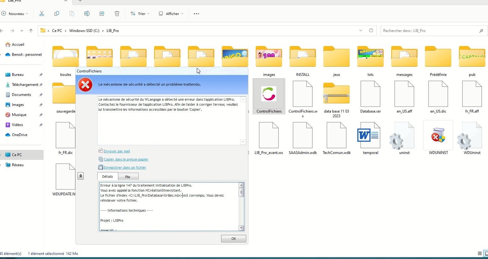Click the forward navigation arrow
Image resolution: width=488 pixels, height=259 pixels.
coord(12,30)
